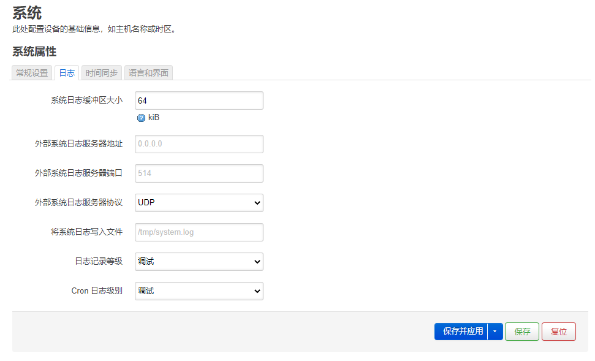The image size is (595, 361).
Task: Open the 常规设置 tab
Action: [32, 73]
